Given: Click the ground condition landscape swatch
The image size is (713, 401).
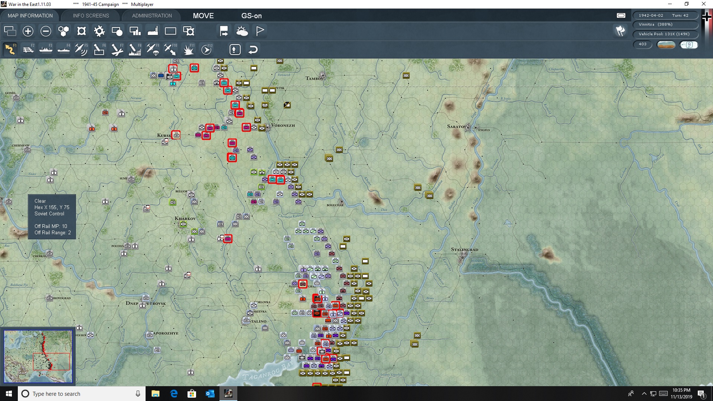Looking at the screenshot, I should click(x=666, y=45).
